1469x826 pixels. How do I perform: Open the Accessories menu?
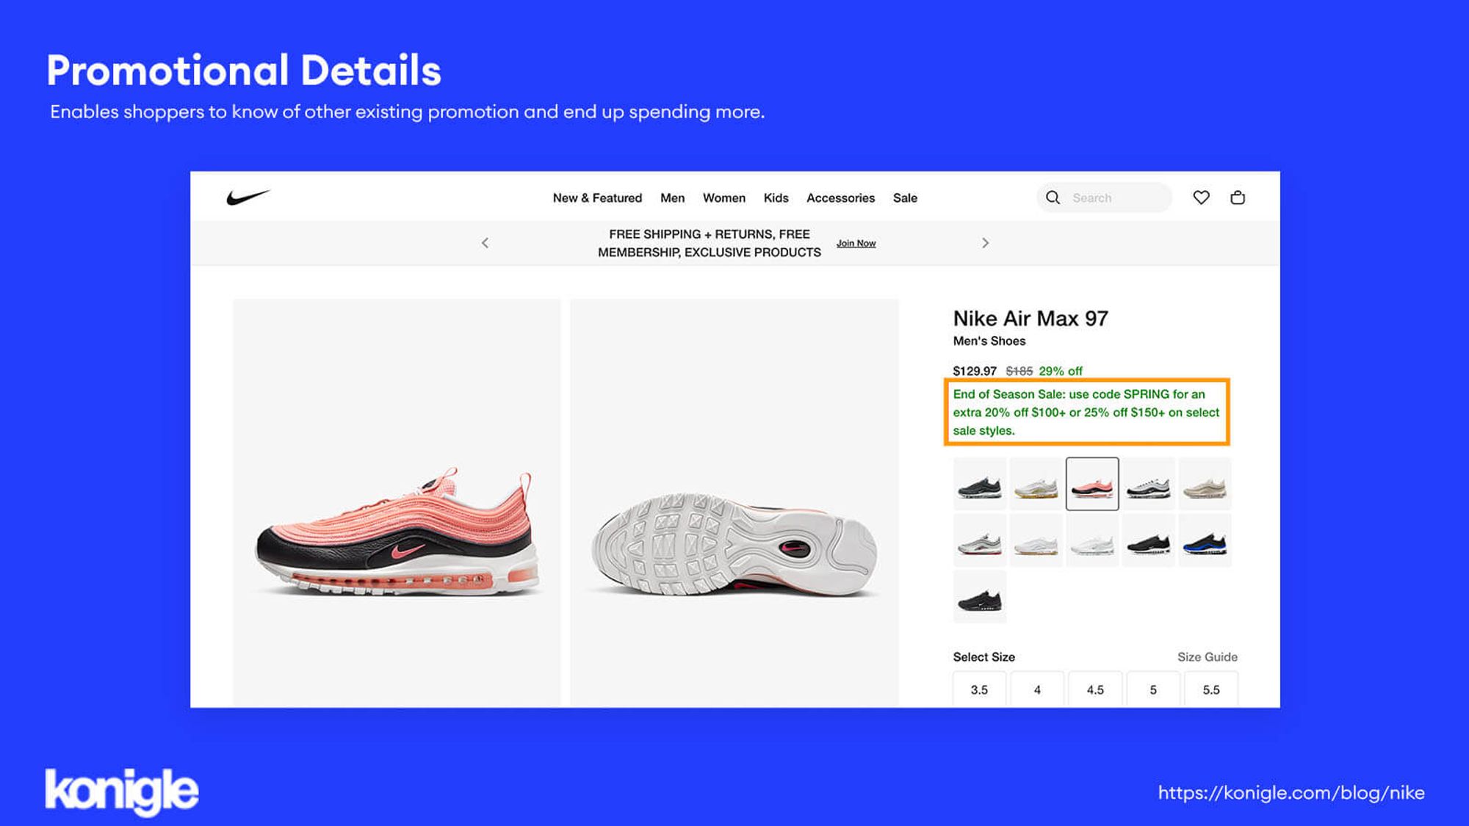tap(840, 198)
